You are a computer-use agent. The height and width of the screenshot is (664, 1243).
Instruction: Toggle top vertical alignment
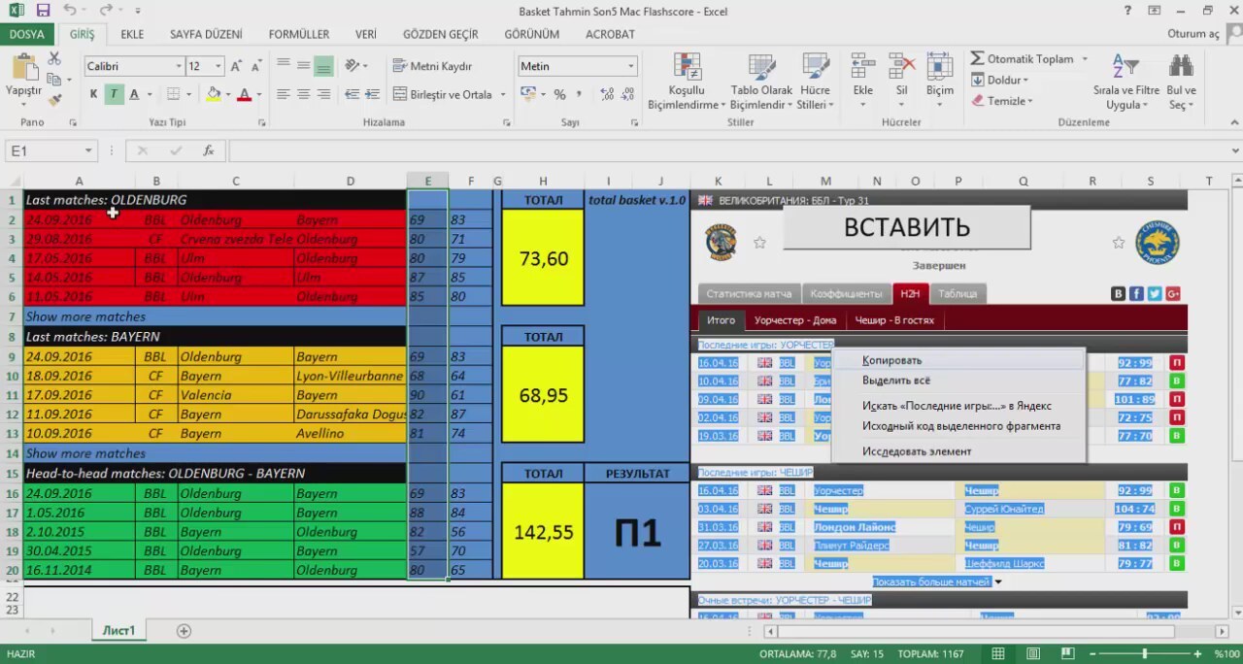pos(284,65)
